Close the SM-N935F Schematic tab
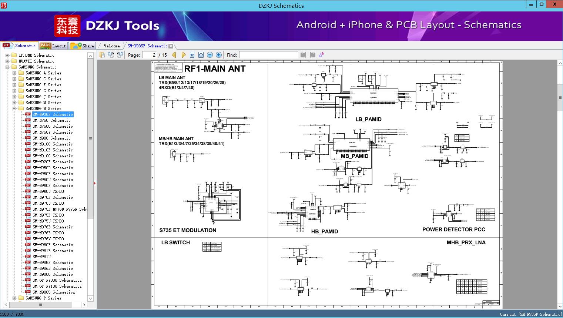Screen dimensions: 563x318 [x=171, y=46]
